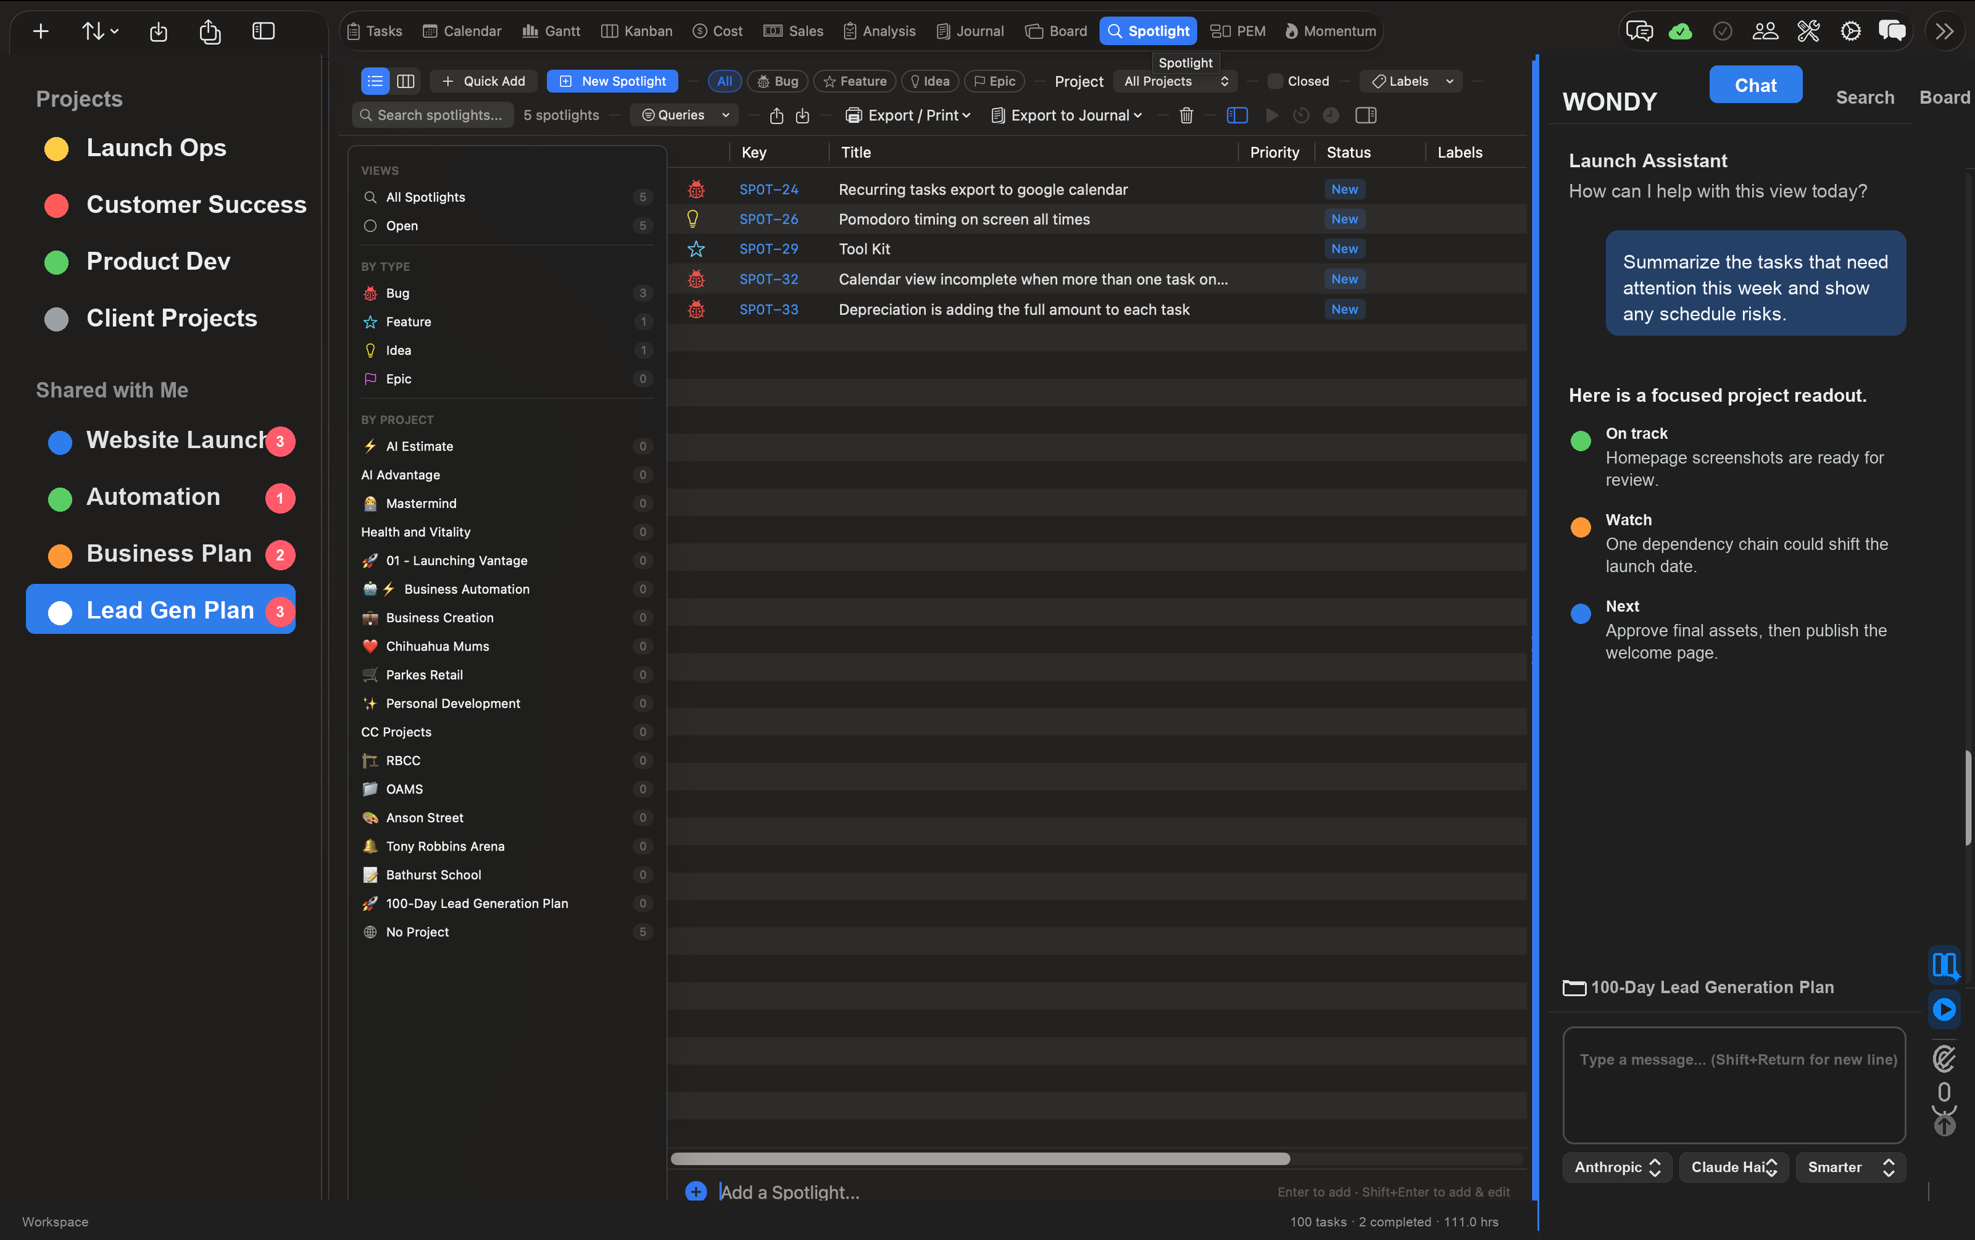Screen dimensions: 1975x1240
Task: Open the tools wrench icon in top bar
Action: (1808, 31)
